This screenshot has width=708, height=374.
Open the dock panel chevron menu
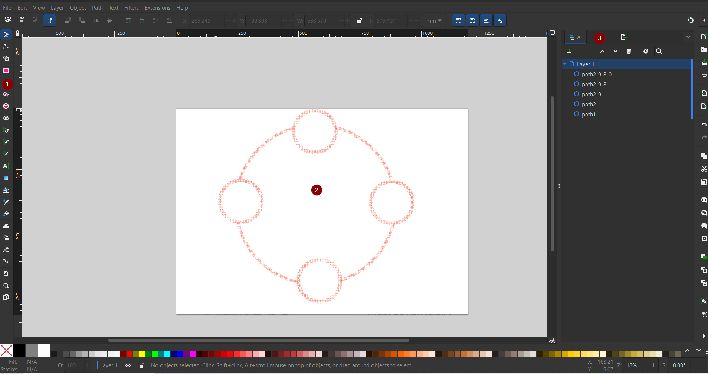tap(688, 37)
